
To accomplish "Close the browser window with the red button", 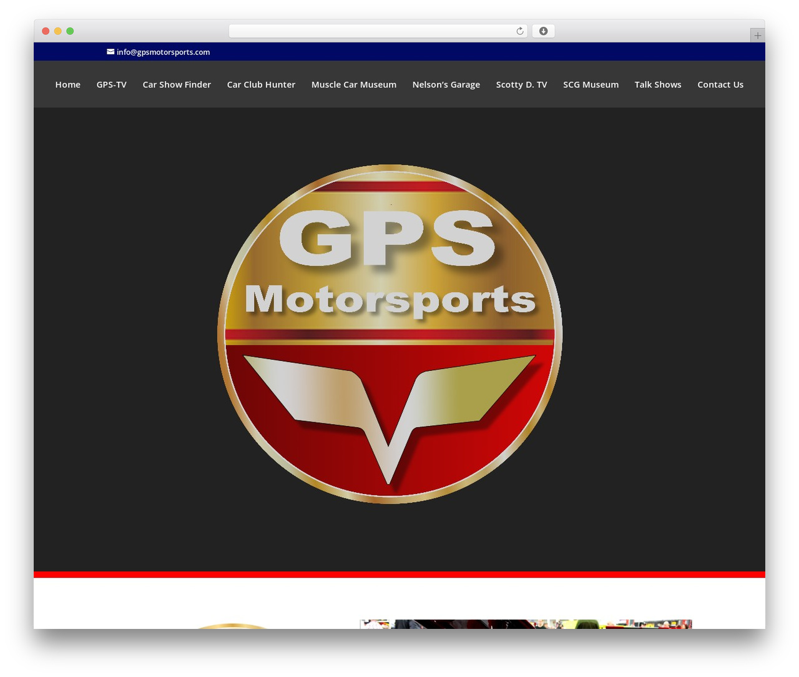I will [x=46, y=31].
